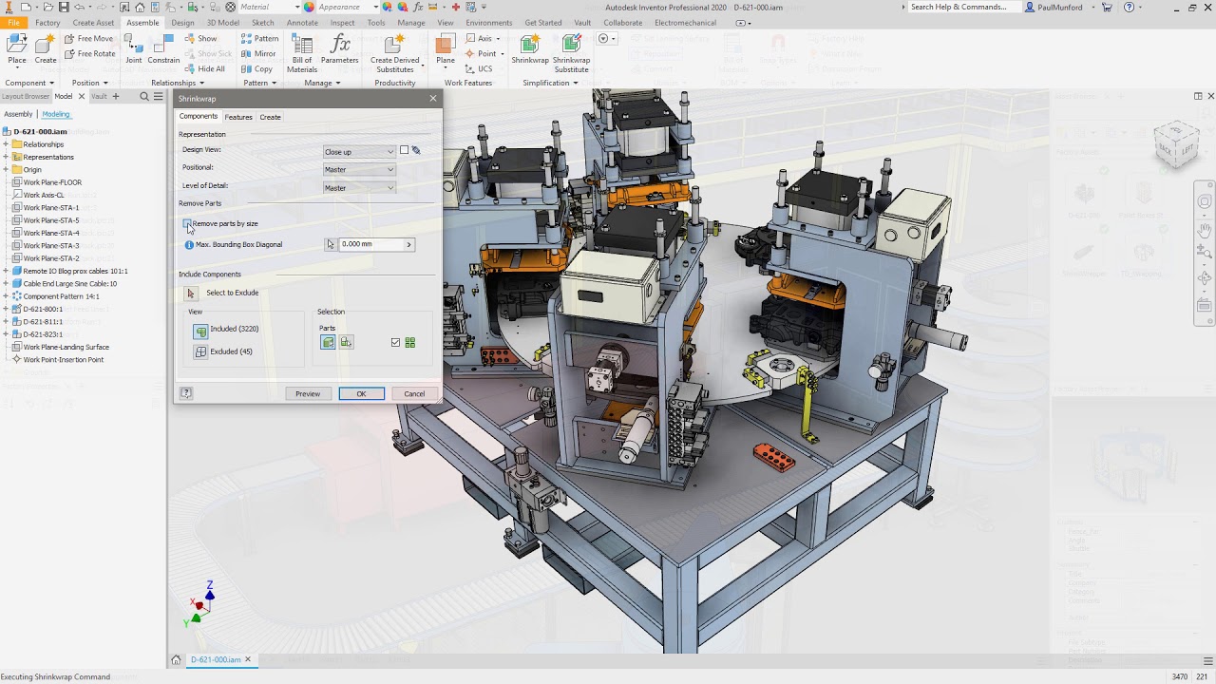1216x684 pixels.
Task: Enable Remove parts by size
Action: [x=187, y=223]
